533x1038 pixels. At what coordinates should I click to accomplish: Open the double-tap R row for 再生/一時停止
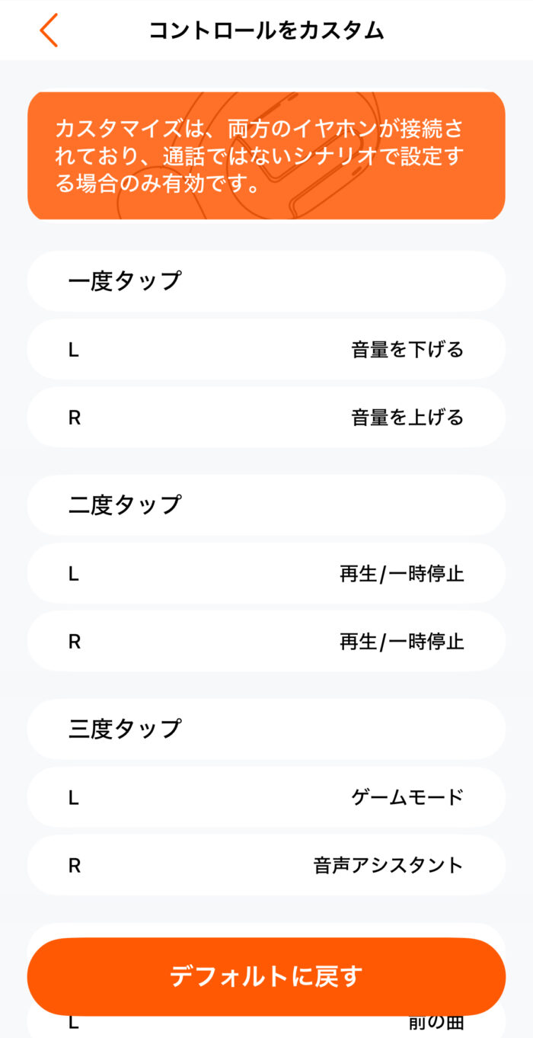(266, 642)
